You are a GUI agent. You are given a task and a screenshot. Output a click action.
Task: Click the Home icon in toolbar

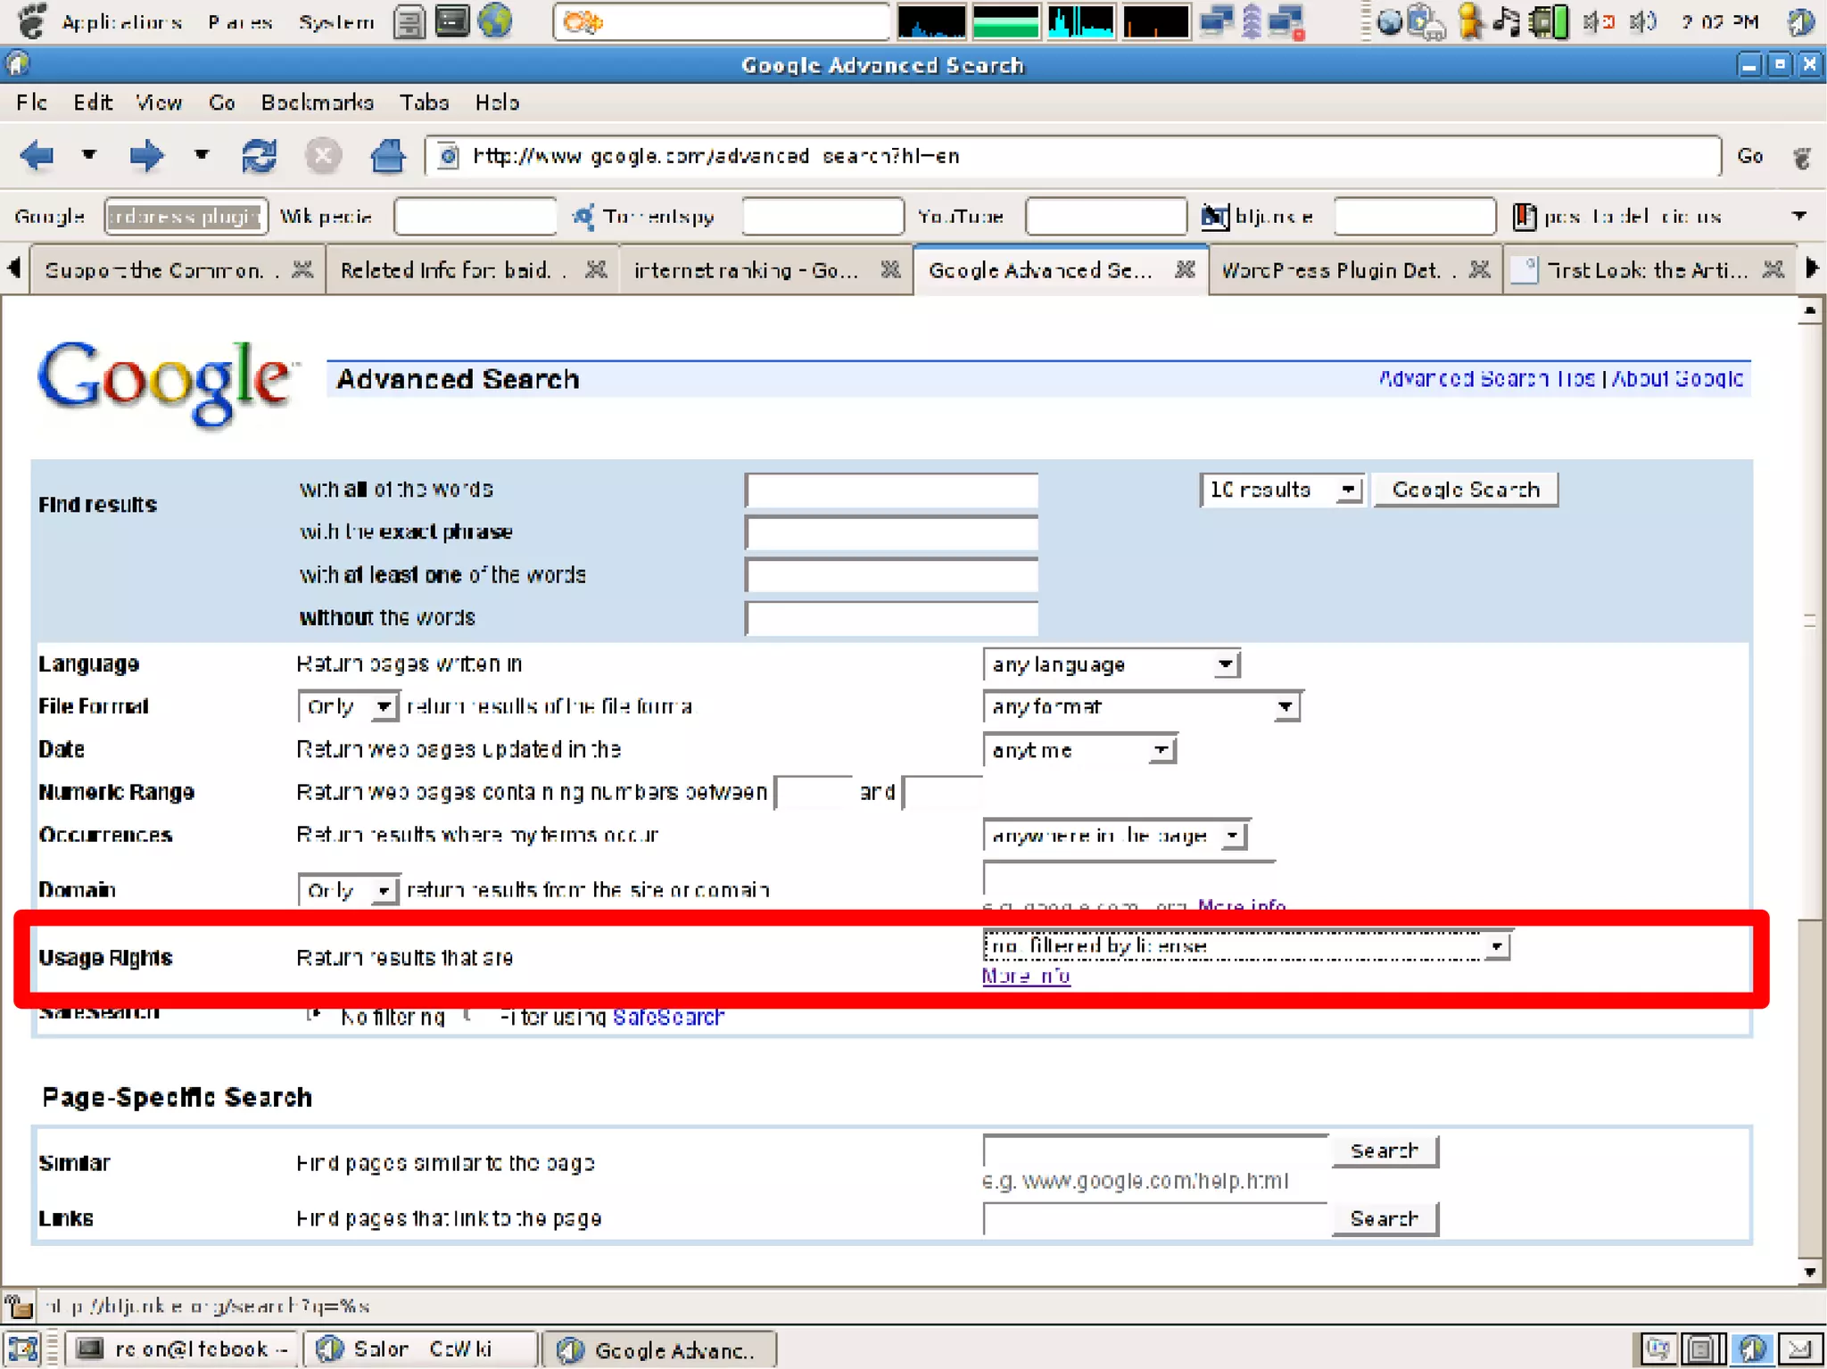388,156
